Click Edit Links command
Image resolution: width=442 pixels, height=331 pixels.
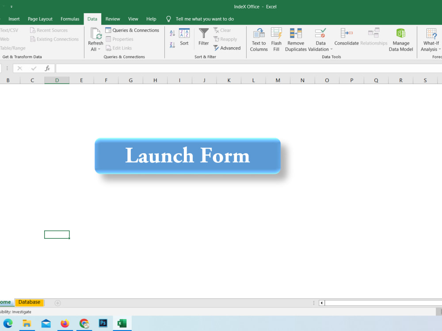coord(118,48)
